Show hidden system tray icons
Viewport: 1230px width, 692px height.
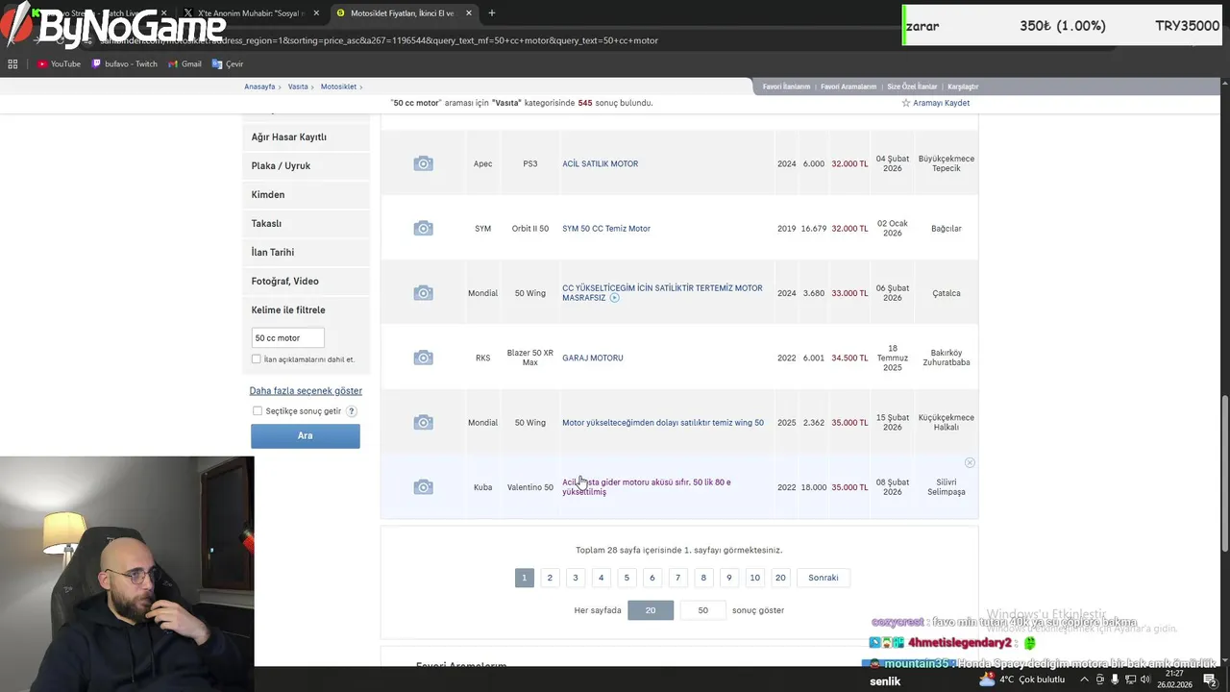(x=1085, y=680)
